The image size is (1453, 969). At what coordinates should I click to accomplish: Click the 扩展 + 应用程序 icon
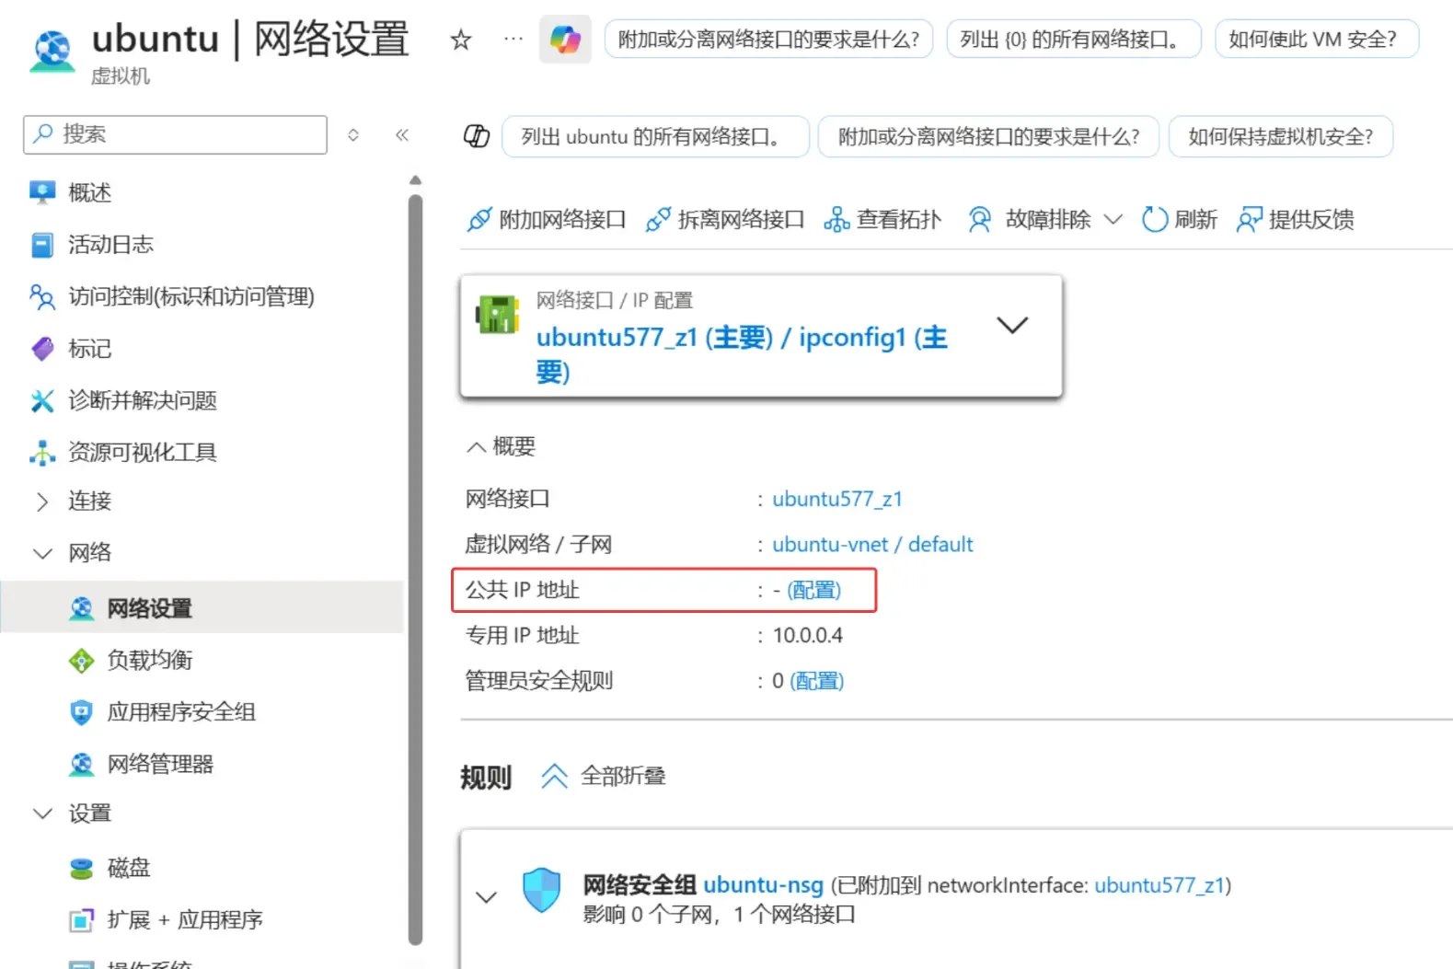point(82,920)
